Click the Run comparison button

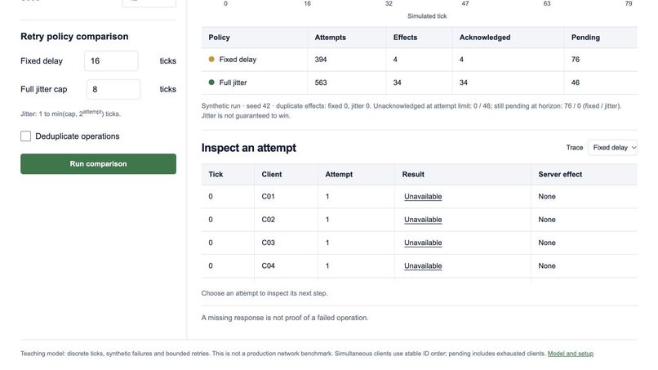point(98,164)
